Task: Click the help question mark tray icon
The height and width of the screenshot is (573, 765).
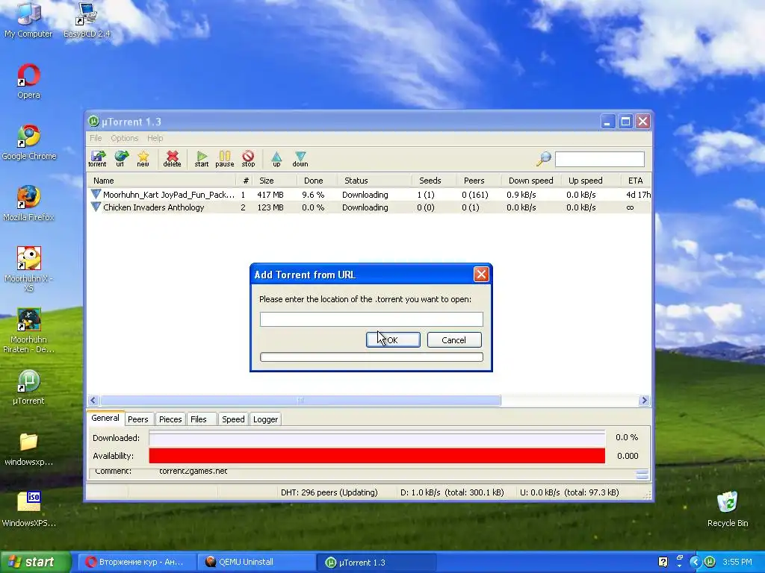Action: [x=663, y=562]
